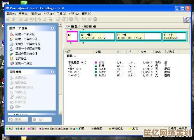Open the 查看(V) menu

(23, 14)
